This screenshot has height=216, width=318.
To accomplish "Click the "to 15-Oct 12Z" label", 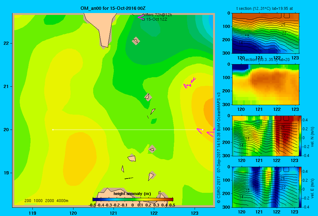I will pyautogui.click(x=154, y=19).
